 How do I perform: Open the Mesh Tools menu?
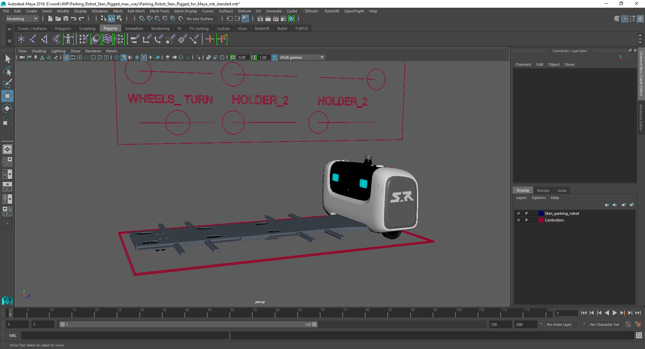[159, 11]
